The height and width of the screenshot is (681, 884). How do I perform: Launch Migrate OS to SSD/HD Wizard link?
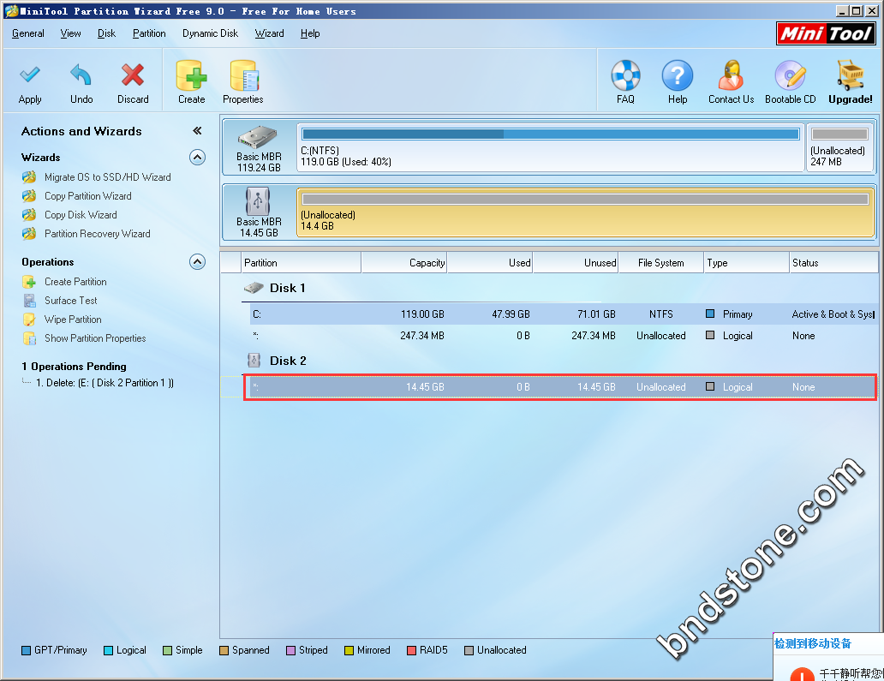[108, 177]
